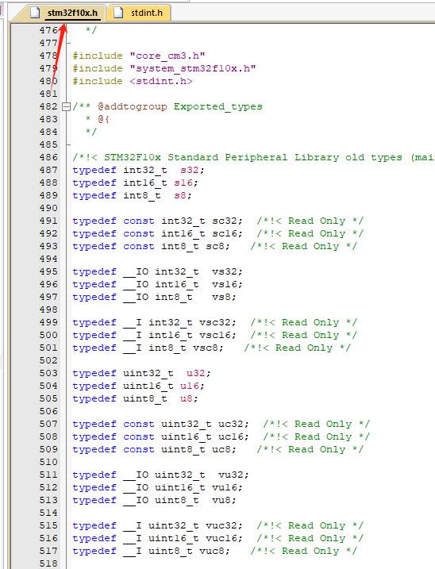The image size is (435, 569).
Task: Click the fold end marker at line 477
Action: (68, 43)
